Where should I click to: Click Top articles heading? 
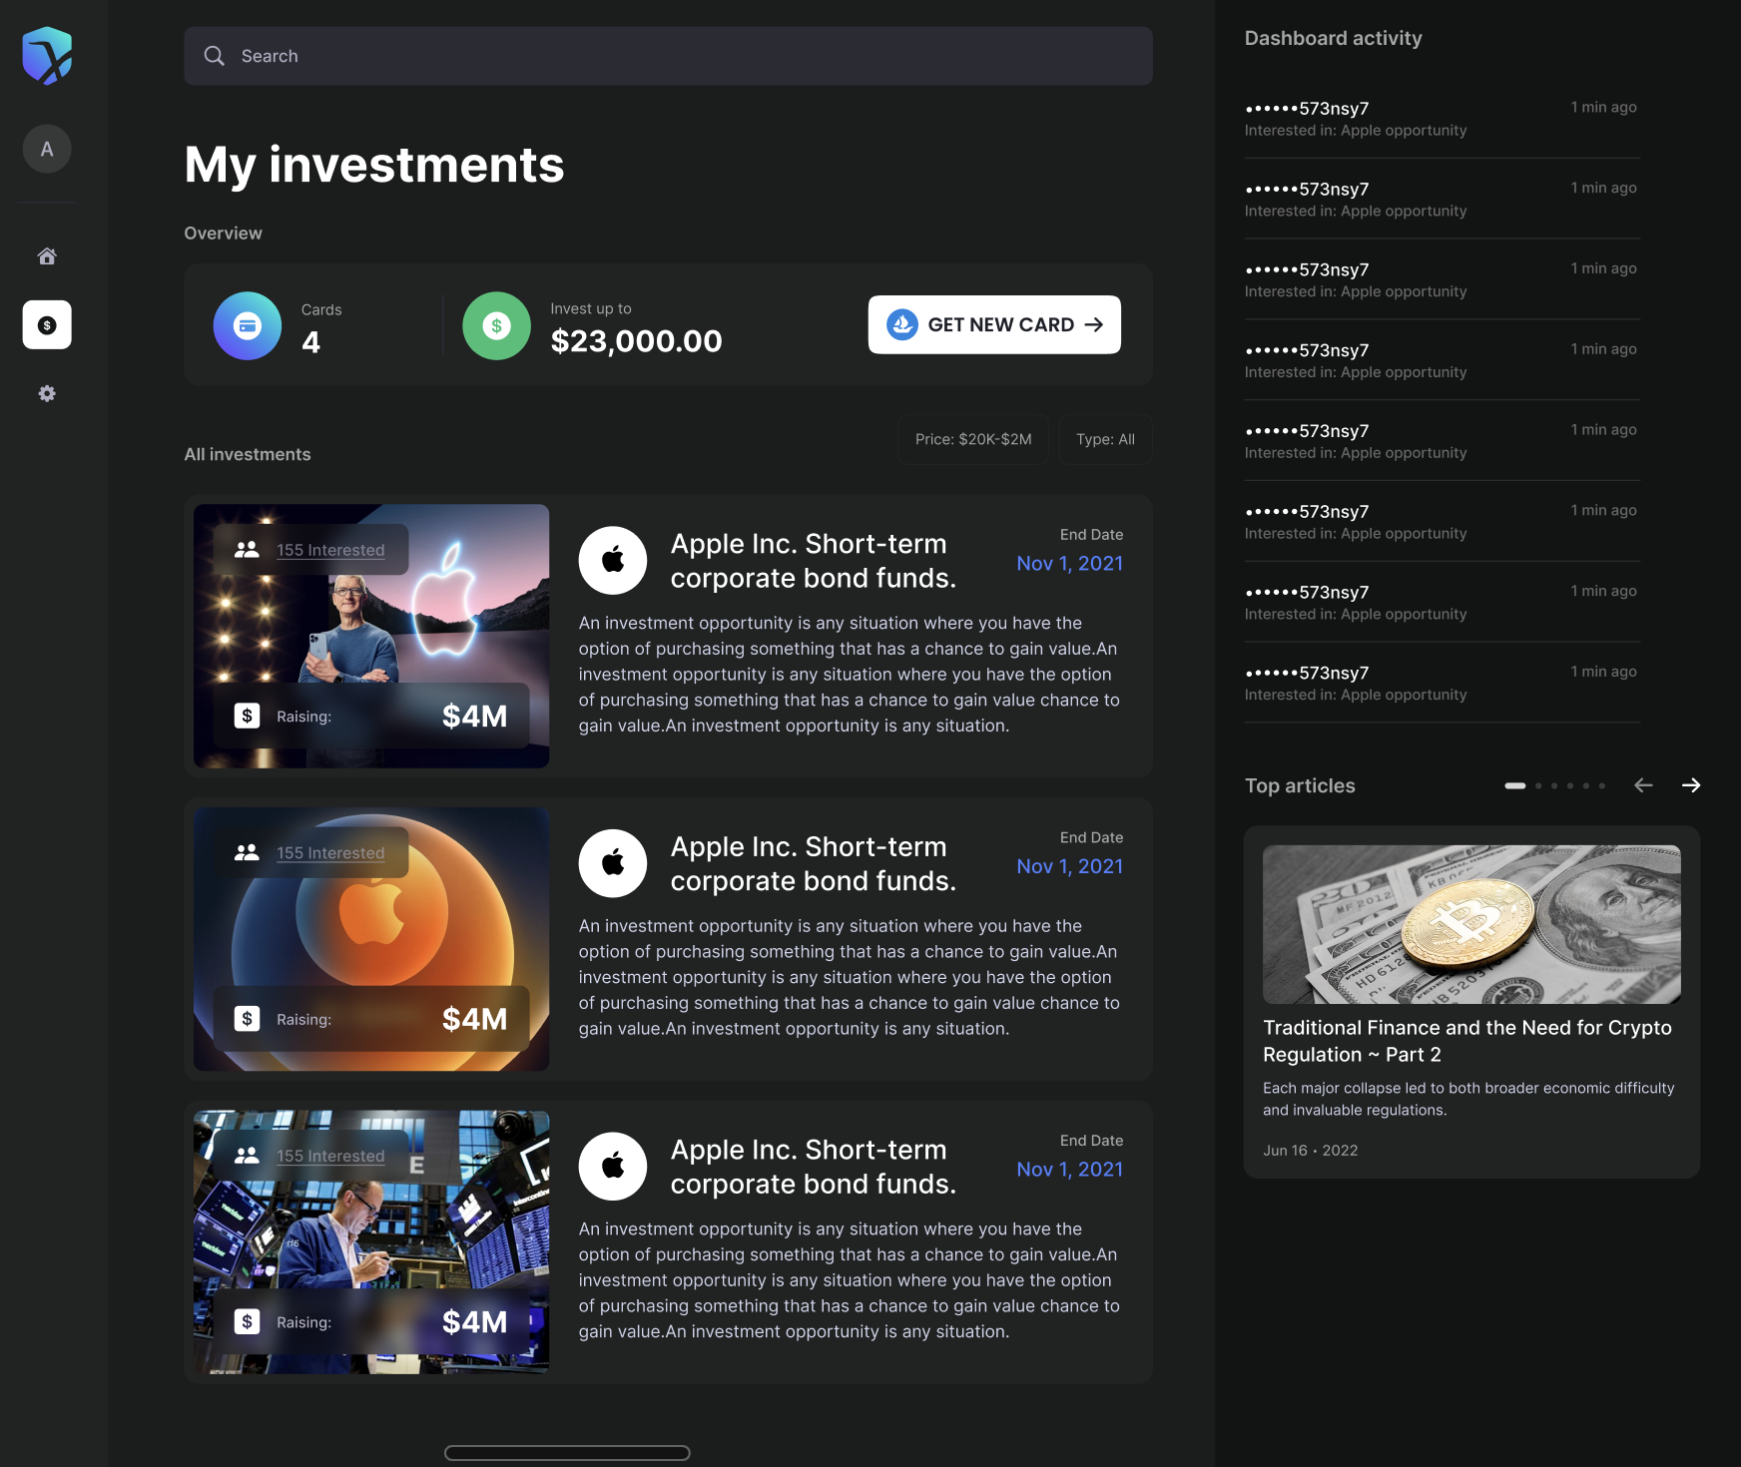pos(1300,785)
